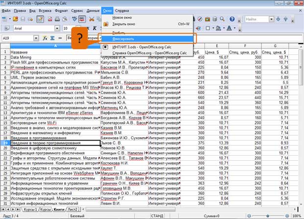Click the horizontal scrollbar thumb
Viewport: 304px width, 219px height.
pos(130,210)
